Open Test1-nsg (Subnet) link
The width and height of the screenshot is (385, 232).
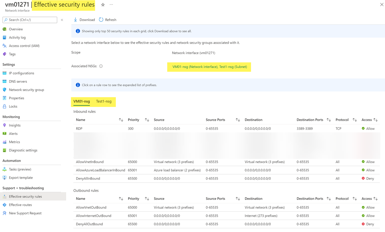pyautogui.click(x=233, y=67)
